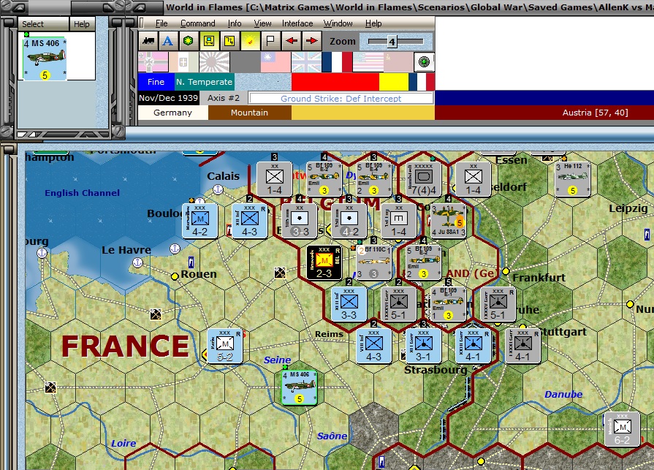Click Help in the unit panel

coord(82,24)
